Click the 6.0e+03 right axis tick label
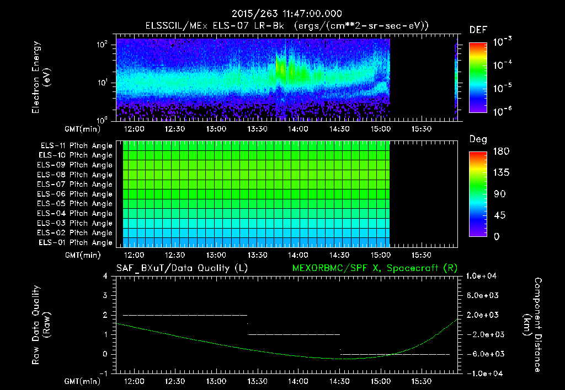The height and width of the screenshot is (390, 565). tap(483, 296)
